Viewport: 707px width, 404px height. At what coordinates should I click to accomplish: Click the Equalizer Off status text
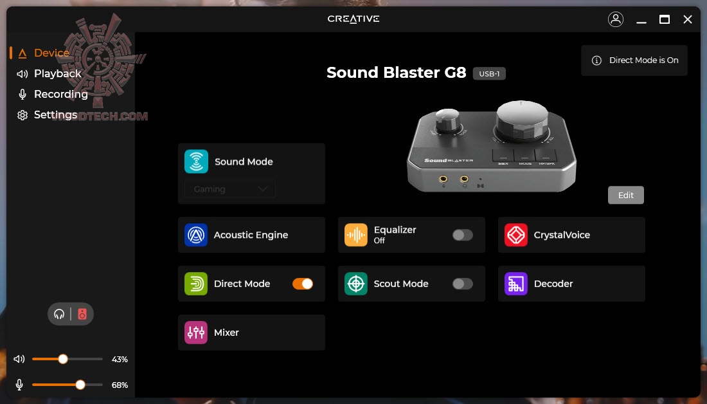pos(379,241)
